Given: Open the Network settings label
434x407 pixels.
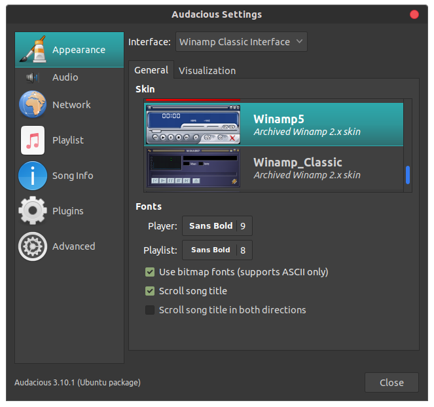Looking at the screenshot, I should tap(71, 105).
